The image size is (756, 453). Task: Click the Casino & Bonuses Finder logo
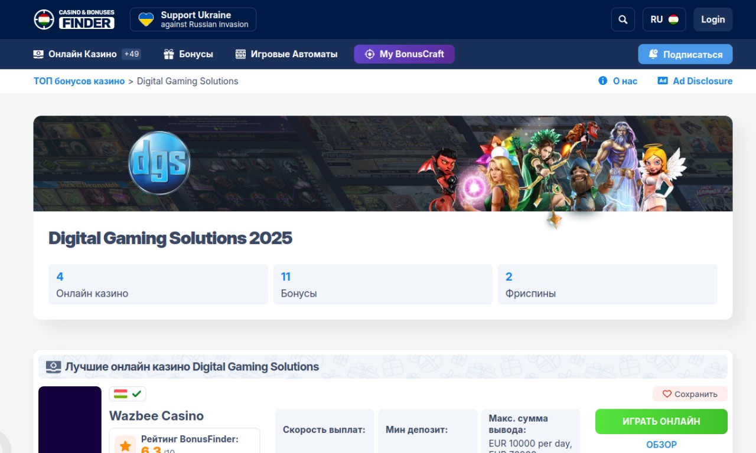74,19
